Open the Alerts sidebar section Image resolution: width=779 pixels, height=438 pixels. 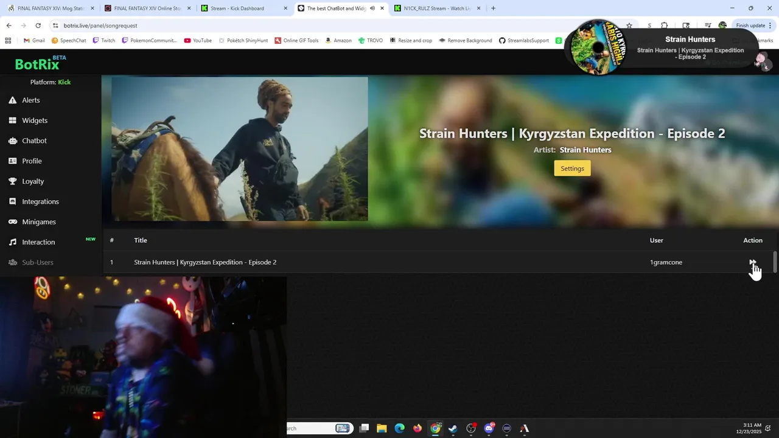point(24,100)
